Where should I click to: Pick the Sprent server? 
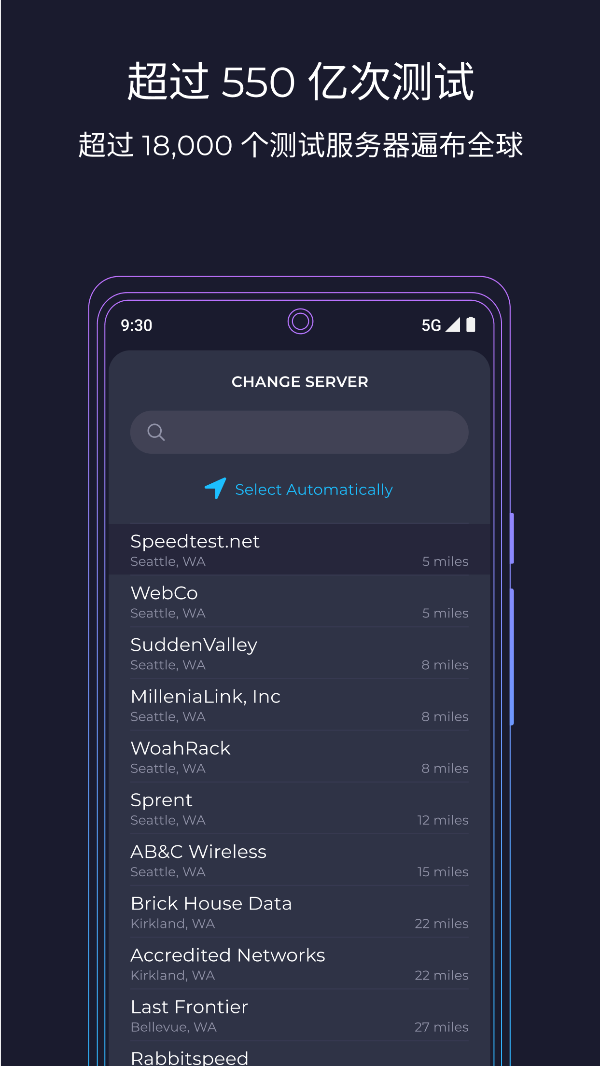click(299, 808)
